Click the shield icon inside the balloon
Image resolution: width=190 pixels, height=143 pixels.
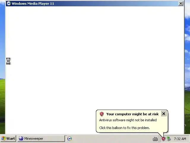click(x=102, y=114)
